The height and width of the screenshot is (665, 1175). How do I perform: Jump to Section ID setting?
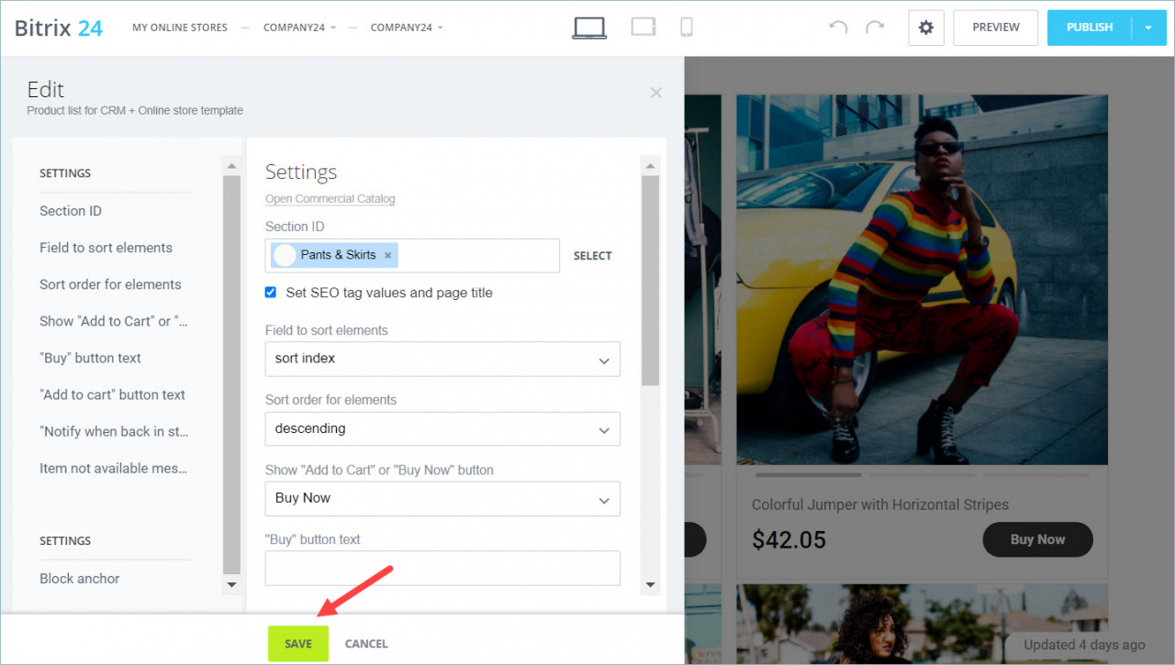coord(71,211)
